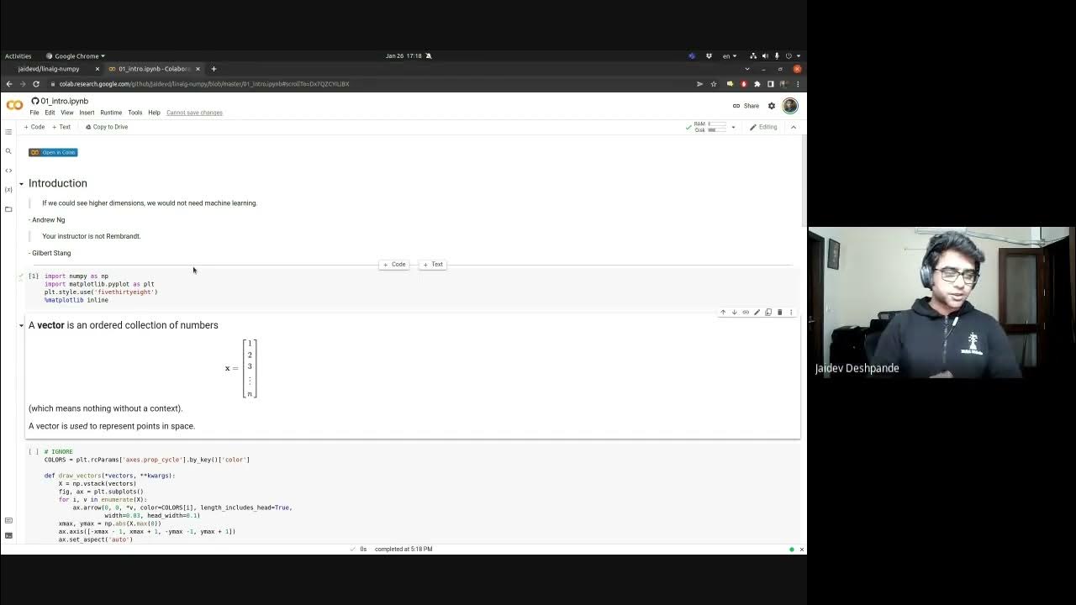The image size is (1076, 605).
Task: Open the Help menu
Action: (x=154, y=113)
